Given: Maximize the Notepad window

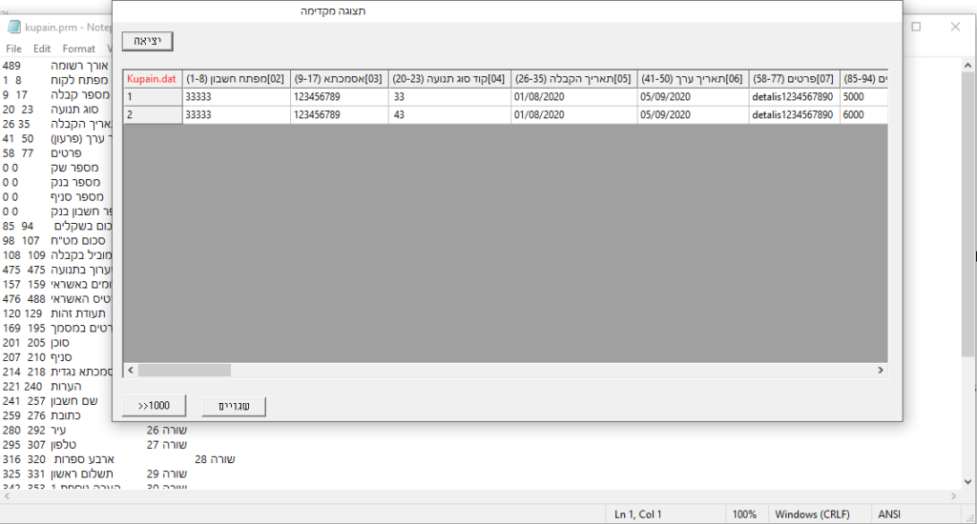Looking at the screenshot, I should [x=916, y=27].
